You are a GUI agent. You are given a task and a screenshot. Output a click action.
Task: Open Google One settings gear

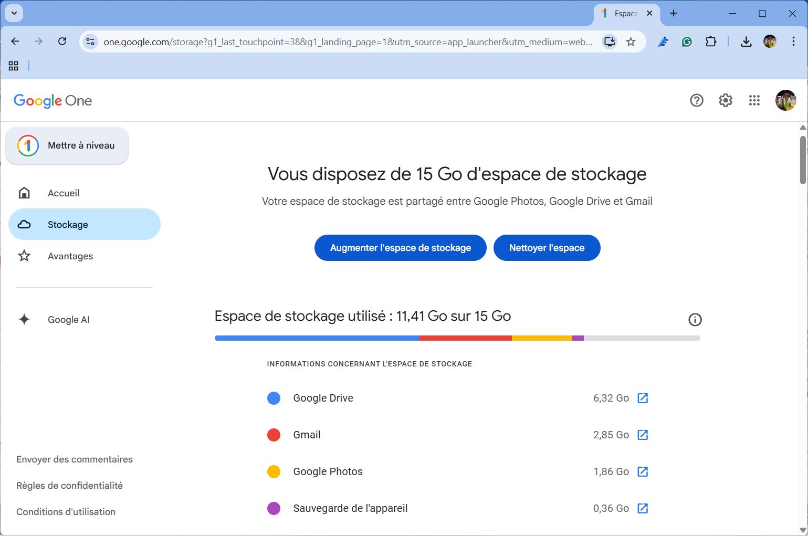725,100
